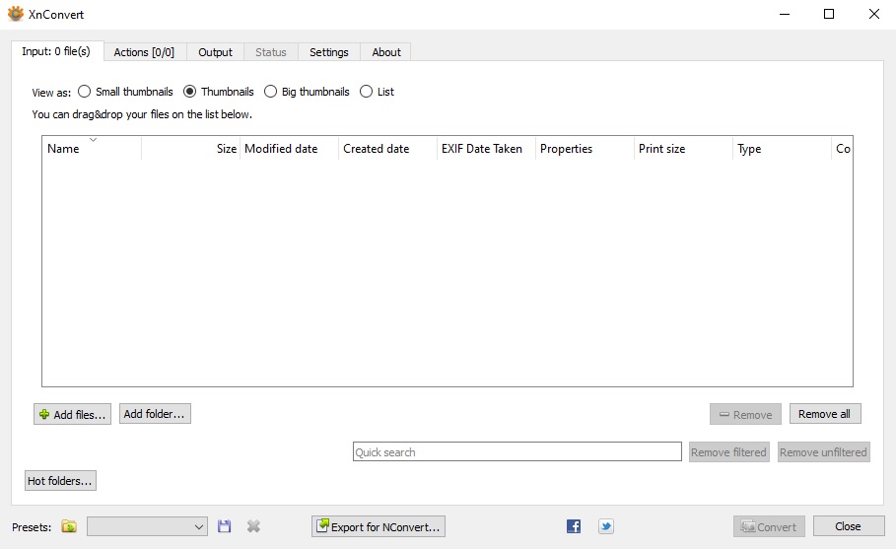This screenshot has width=896, height=549.
Task: Sort by EXIF Date Taken column
Action: [x=486, y=149]
